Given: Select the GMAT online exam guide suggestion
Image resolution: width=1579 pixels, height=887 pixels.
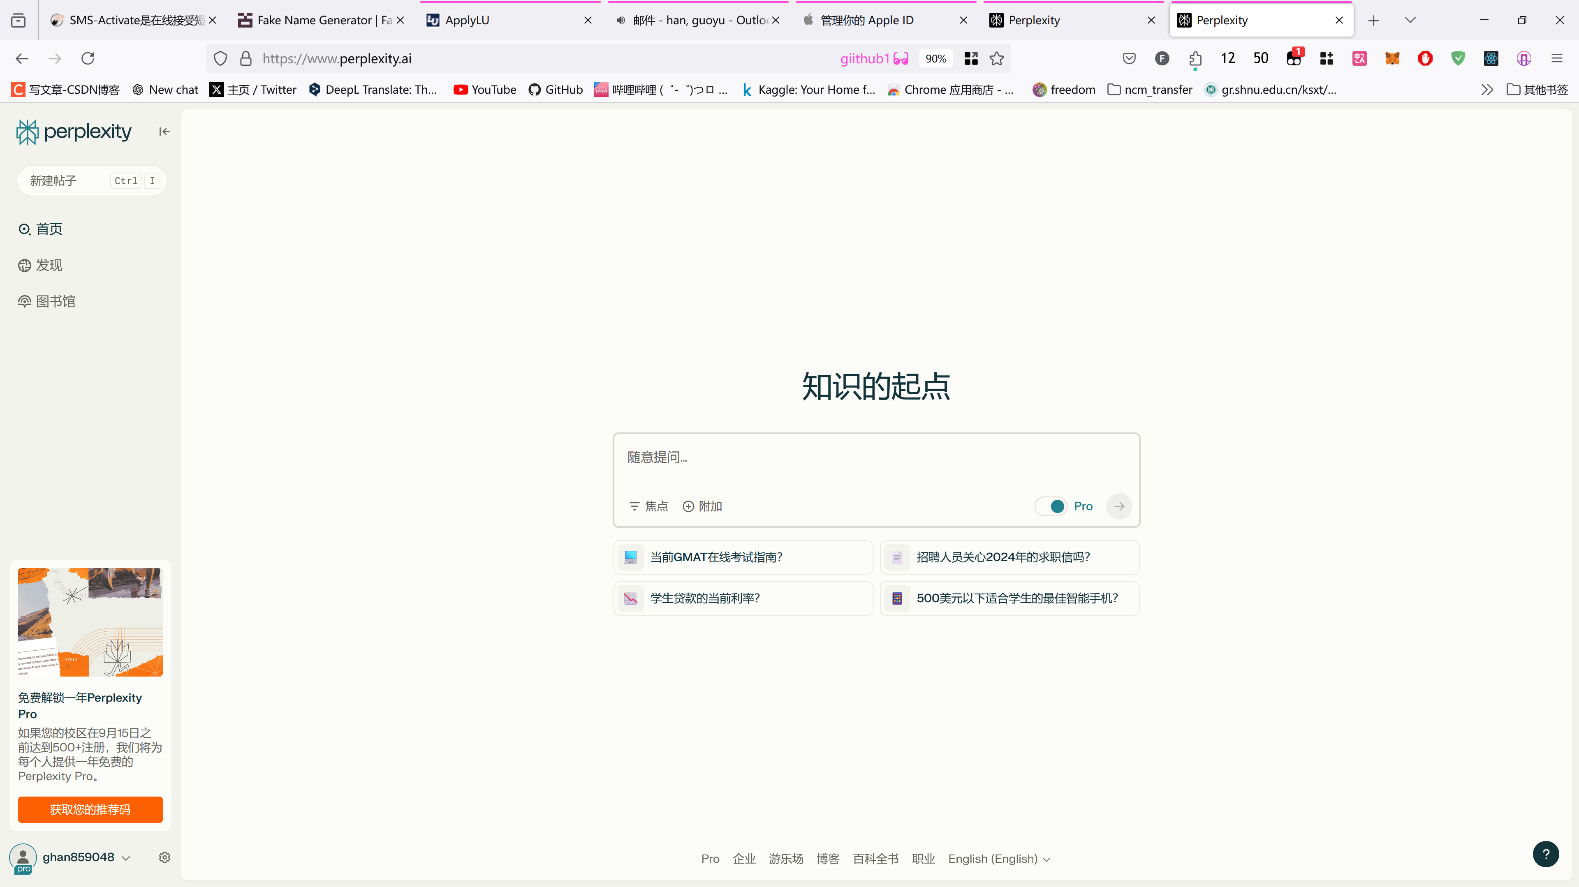Looking at the screenshot, I should (x=743, y=557).
